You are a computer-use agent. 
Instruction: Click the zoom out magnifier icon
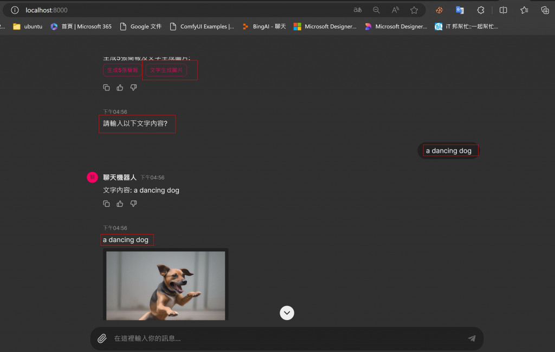click(376, 10)
